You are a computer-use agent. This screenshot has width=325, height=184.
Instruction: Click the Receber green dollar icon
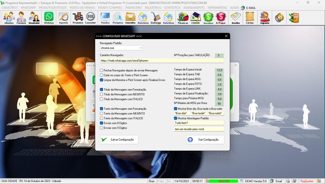pos(208,17)
